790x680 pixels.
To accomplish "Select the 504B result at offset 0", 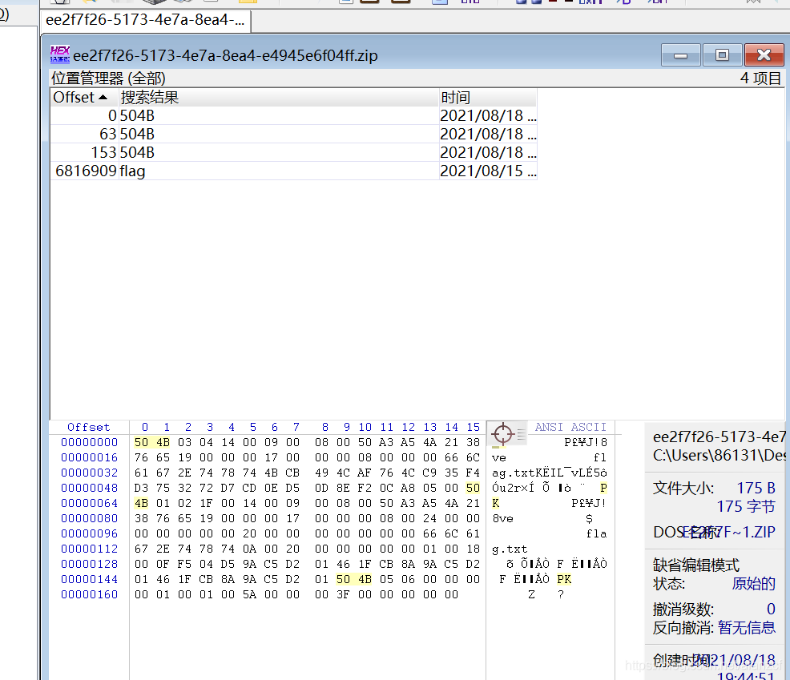I will pyautogui.click(x=294, y=116).
